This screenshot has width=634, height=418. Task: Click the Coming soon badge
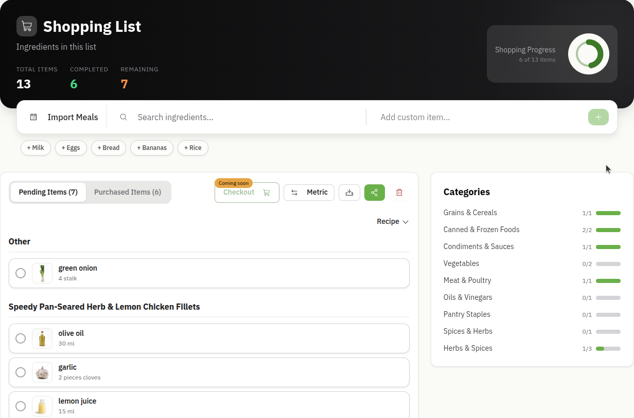point(234,183)
